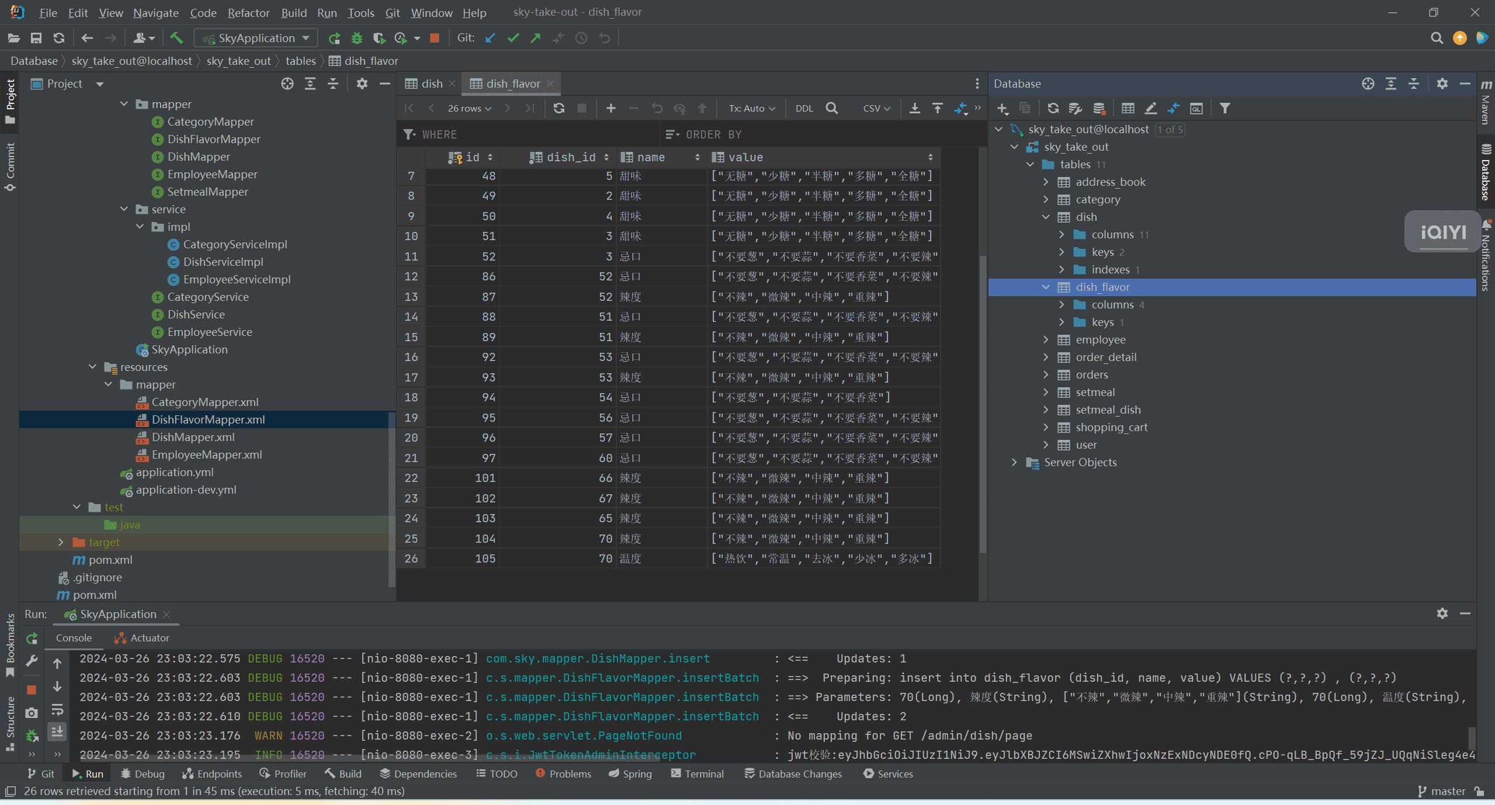Commit changes with the Git checkmark icon

513,38
